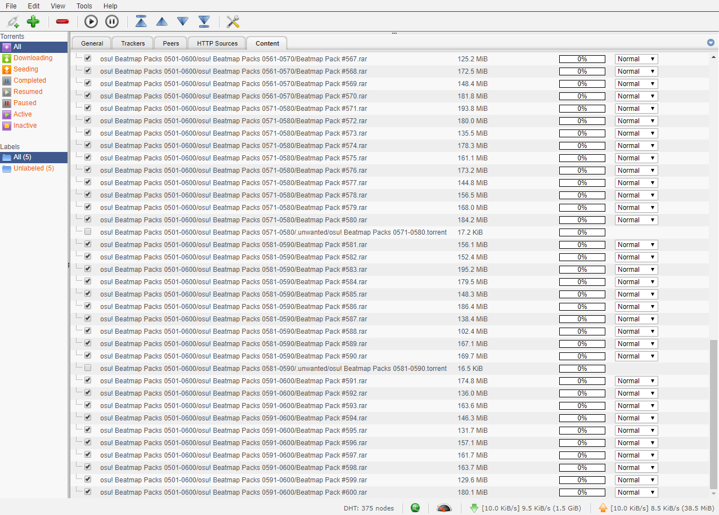Click the "DHT: 375 nodes" status text
719x515 pixels.
pyautogui.click(x=369, y=508)
